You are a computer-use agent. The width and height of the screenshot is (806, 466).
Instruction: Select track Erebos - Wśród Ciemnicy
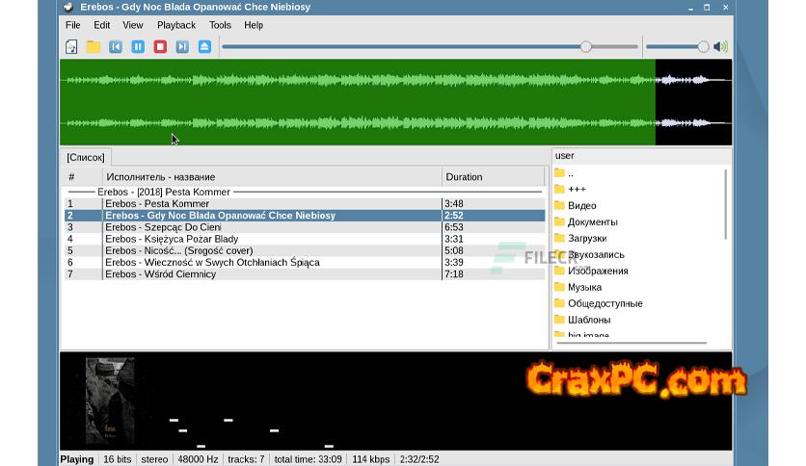pos(160,274)
